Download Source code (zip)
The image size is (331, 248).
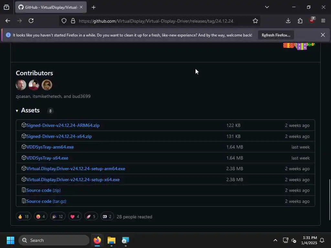pyautogui.click(x=44, y=190)
